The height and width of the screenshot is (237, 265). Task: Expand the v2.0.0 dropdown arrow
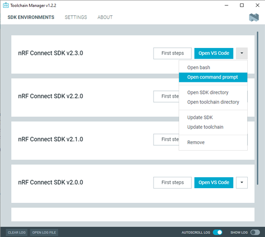(x=242, y=183)
